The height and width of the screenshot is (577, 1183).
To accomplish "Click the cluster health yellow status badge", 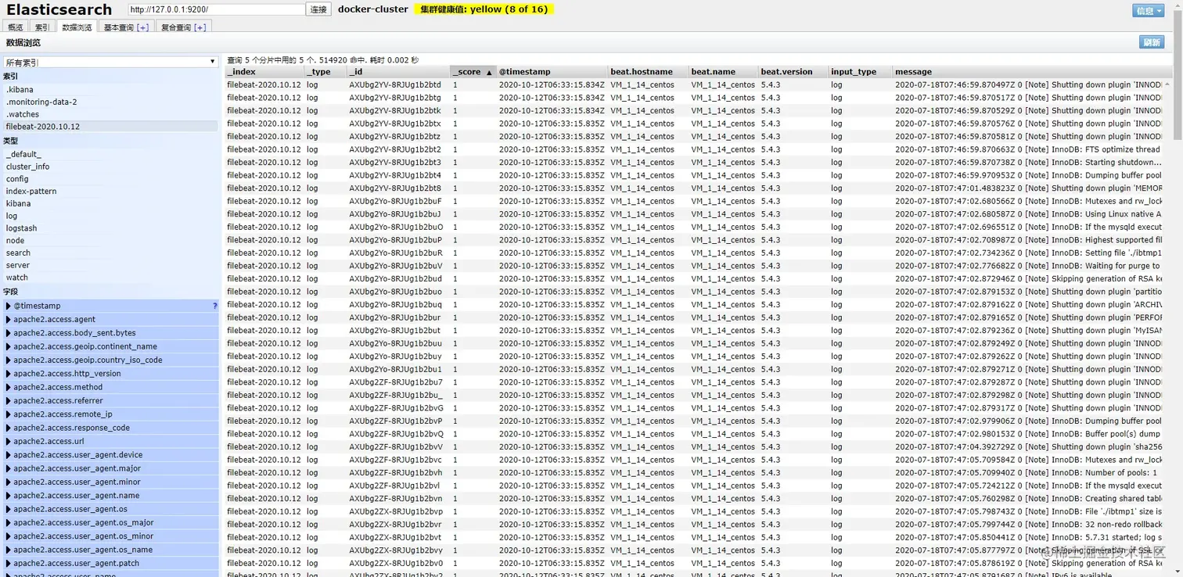I will [x=484, y=9].
